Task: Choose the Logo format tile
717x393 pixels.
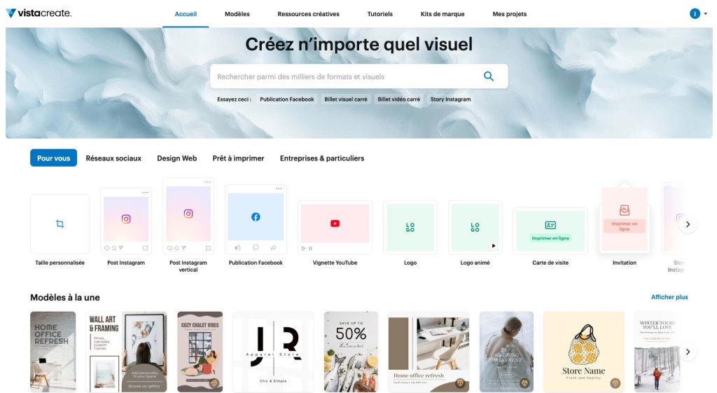Action: [x=410, y=228]
